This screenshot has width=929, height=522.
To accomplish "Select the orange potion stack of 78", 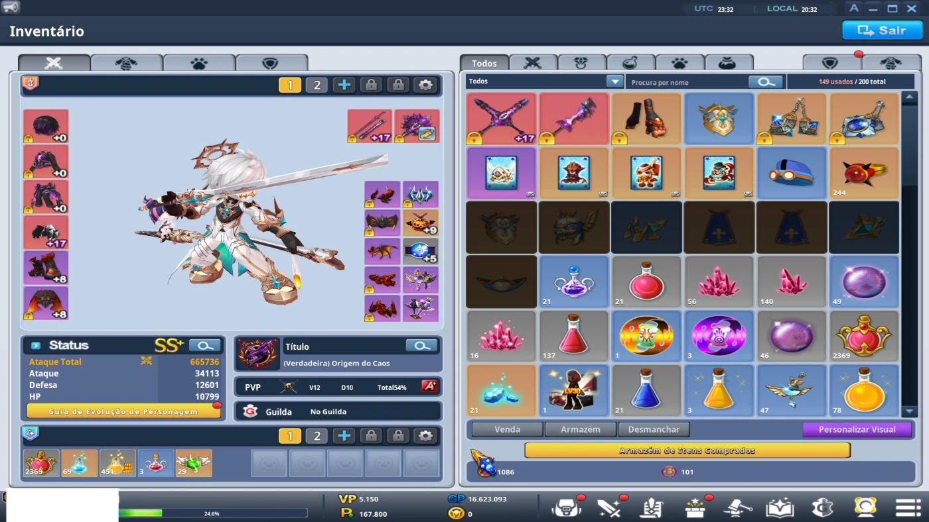I will coord(864,390).
